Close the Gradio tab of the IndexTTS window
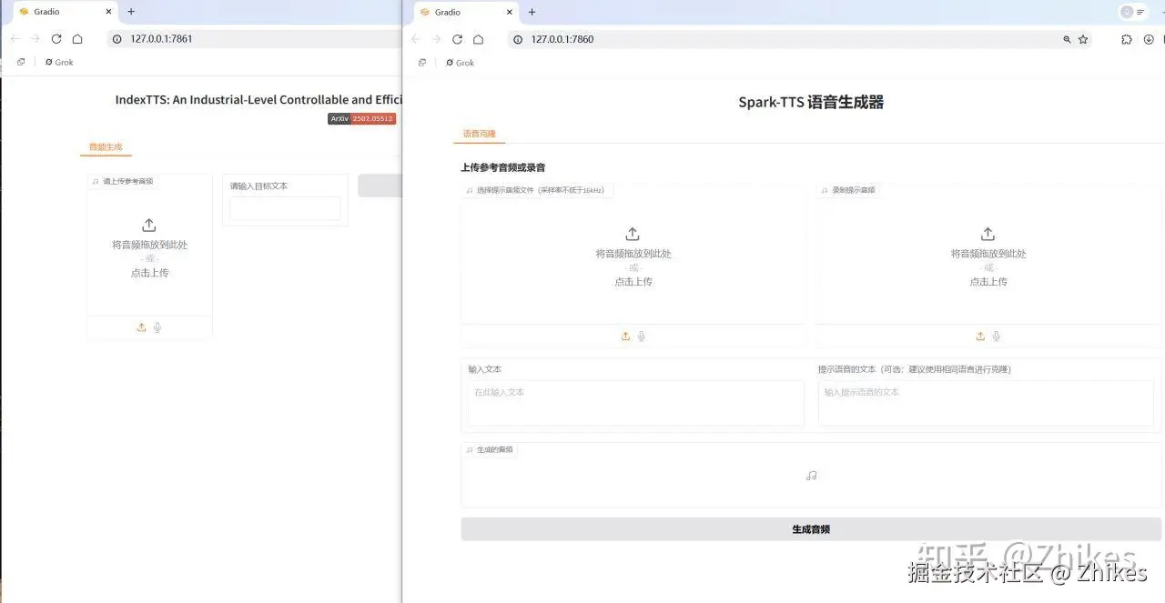1165x603 pixels. (109, 12)
